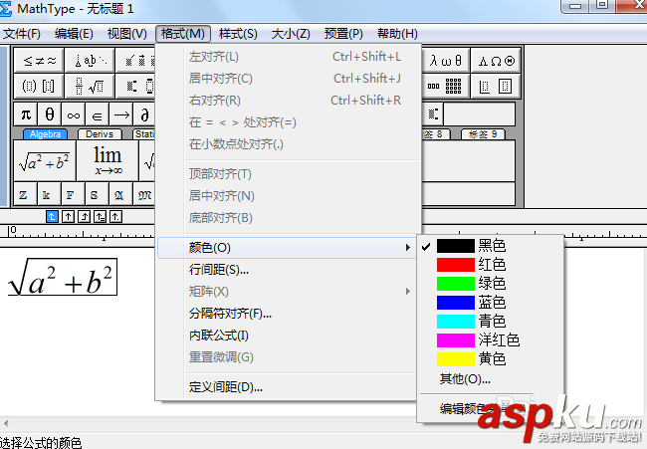Choose 其他(O)... custom color option
This screenshot has width=647, height=449.
point(491,378)
